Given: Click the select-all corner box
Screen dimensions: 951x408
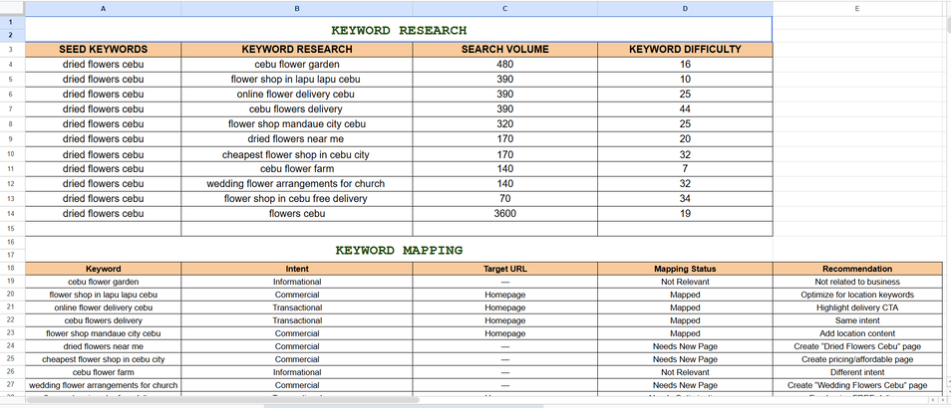Looking at the screenshot, I should pos(12,9).
